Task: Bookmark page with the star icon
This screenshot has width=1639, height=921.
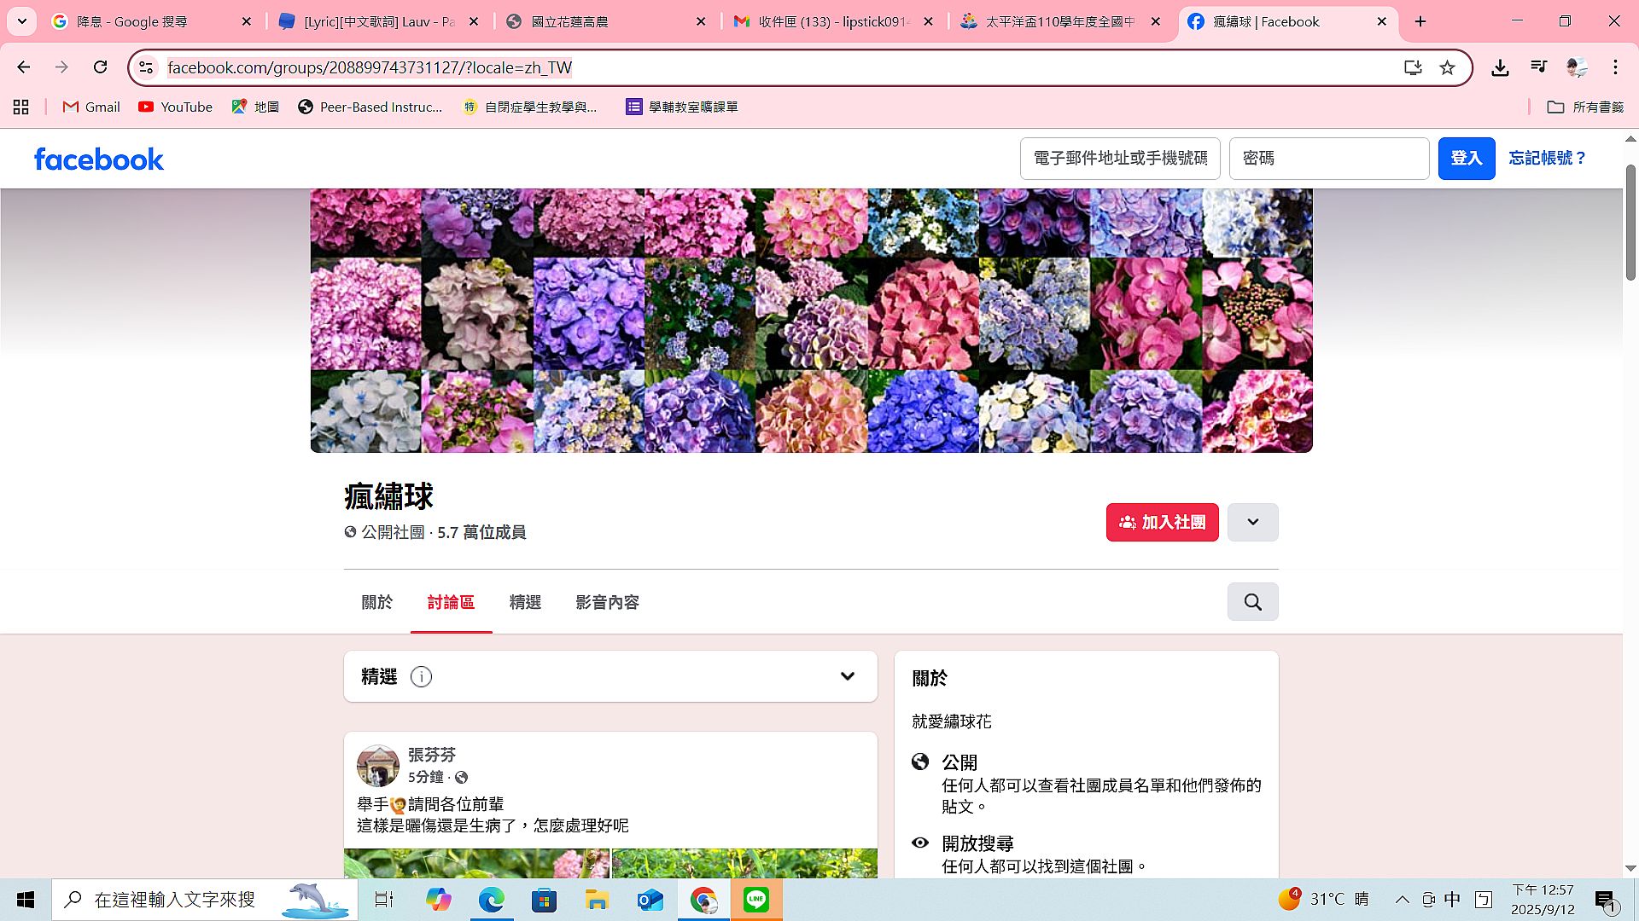Action: point(1447,67)
